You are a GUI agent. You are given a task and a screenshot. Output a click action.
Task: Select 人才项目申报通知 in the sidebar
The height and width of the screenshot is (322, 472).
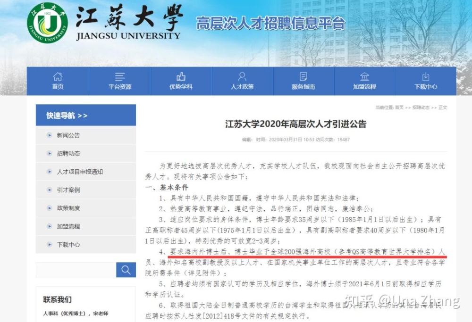[x=86, y=172]
